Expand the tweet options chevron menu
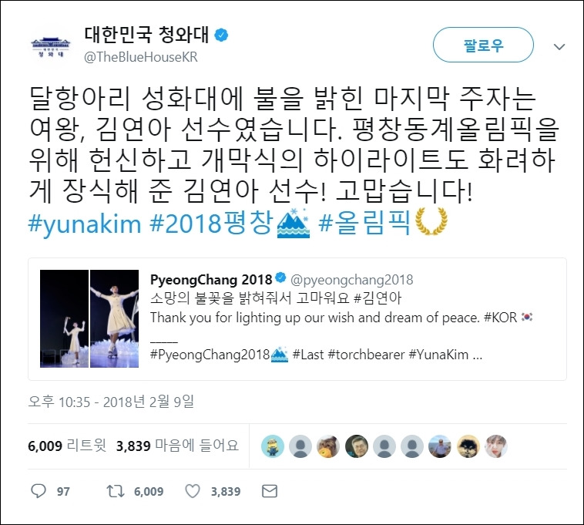The image size is (584, 525). point(559,46)
